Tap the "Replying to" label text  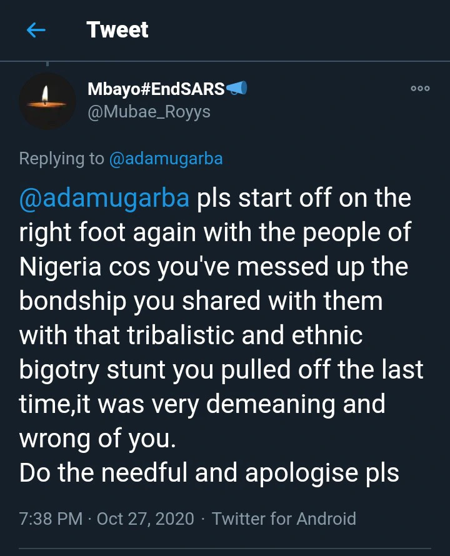coord(61,159)
